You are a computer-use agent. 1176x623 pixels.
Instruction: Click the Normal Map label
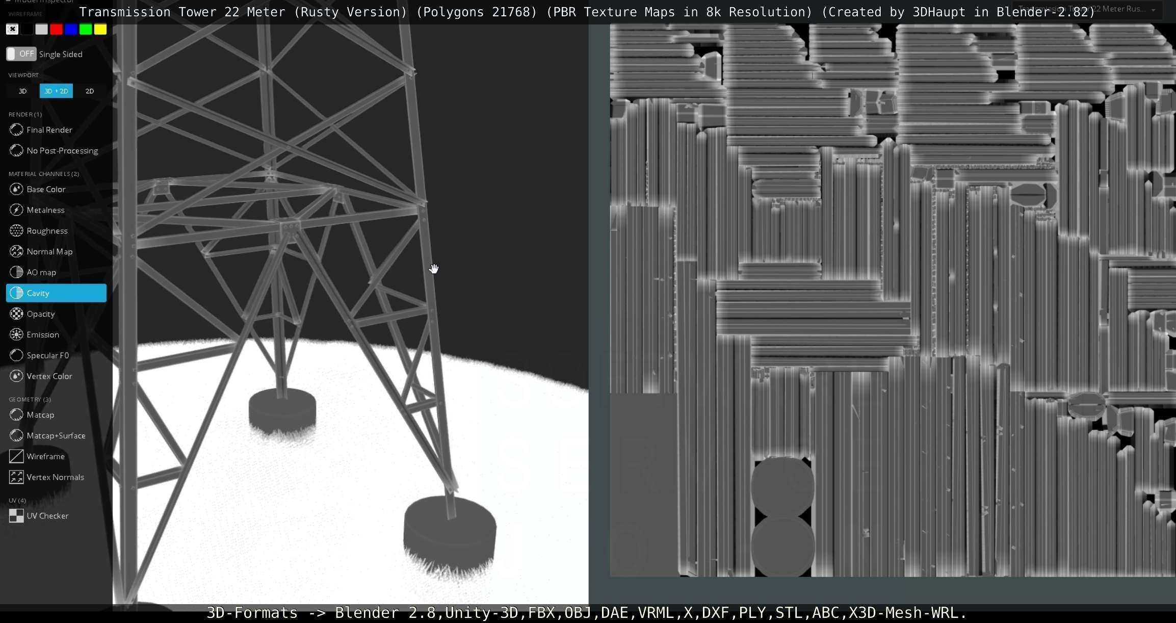tap(49, 252)
